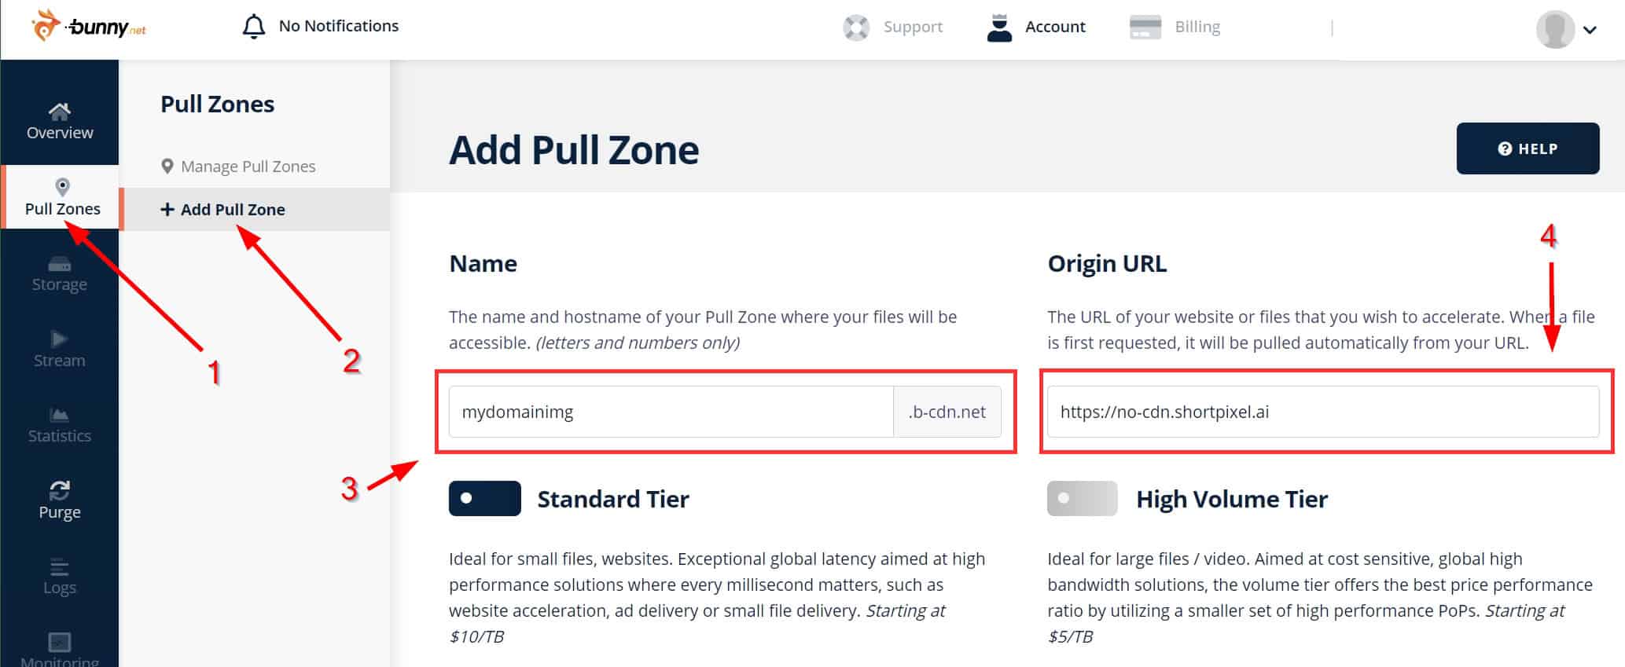
Task: Open Billing via credit card icon
Action: 1145,27
